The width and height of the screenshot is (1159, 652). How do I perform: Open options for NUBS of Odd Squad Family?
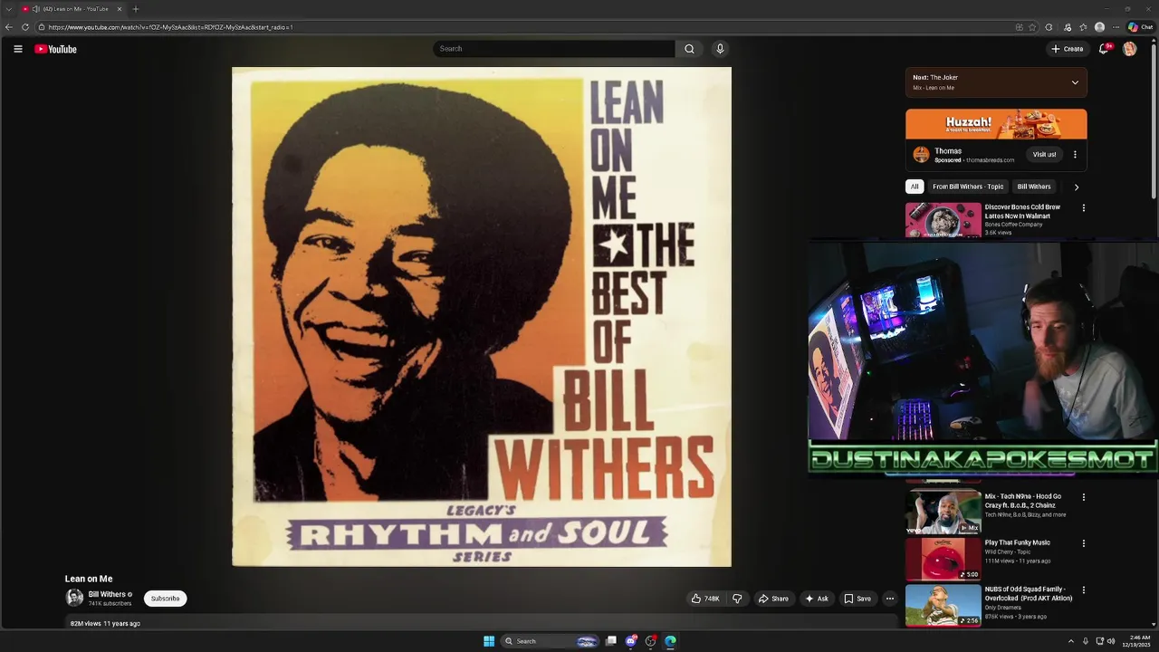[x=1083, y=590]
